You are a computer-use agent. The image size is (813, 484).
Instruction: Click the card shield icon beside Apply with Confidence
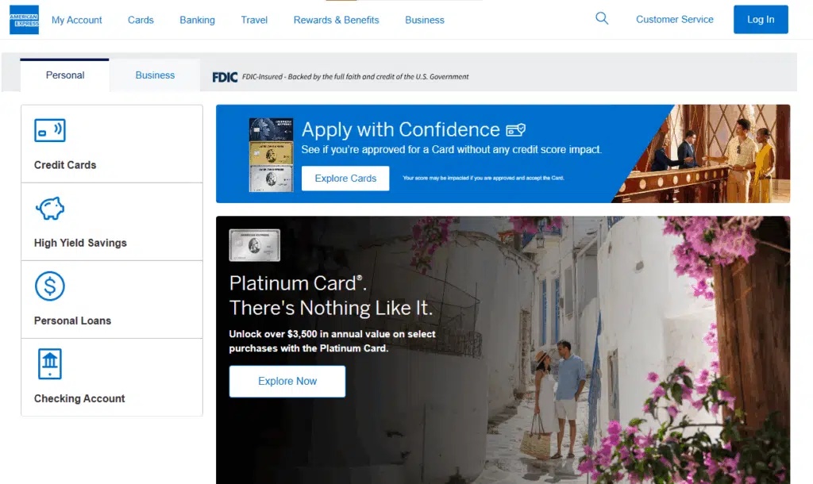click(516, 130)
